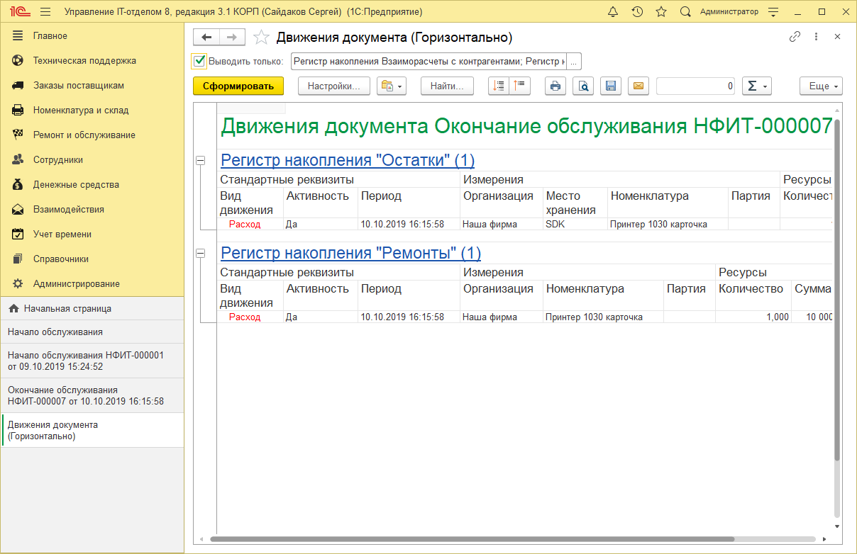Screen dimensions: 857x554
Task: Open the sum (Σ) dropdown
Action: click(x=756, y=86)
